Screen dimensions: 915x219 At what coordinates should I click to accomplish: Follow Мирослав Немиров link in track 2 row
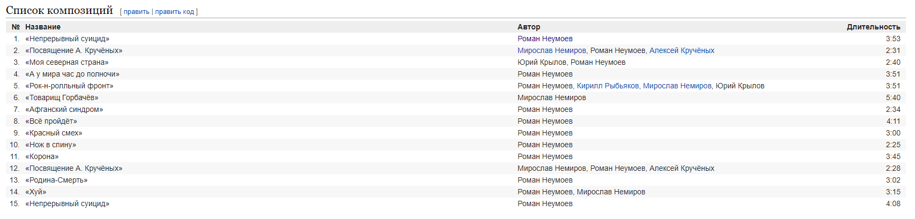[551, 50]
